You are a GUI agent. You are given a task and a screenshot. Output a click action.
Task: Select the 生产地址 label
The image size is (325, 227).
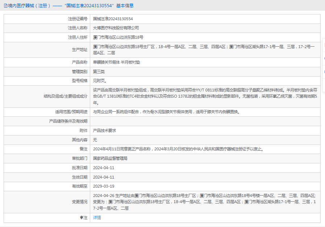(80, 50)
